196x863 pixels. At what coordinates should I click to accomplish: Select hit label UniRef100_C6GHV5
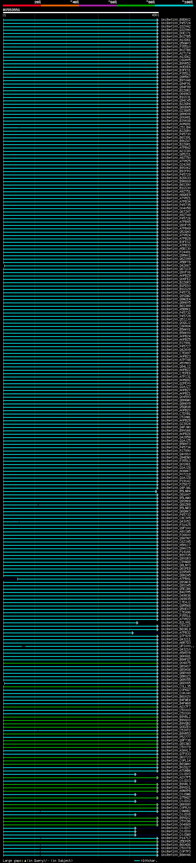tap(176, 60)
